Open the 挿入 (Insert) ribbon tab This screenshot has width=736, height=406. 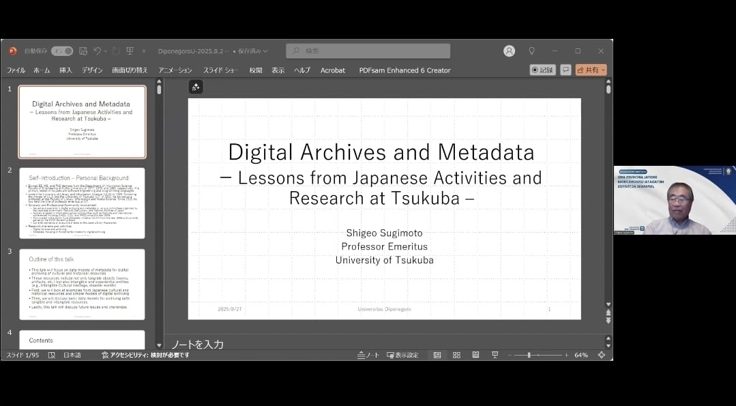pyautogui.click(x=65, y=70)
